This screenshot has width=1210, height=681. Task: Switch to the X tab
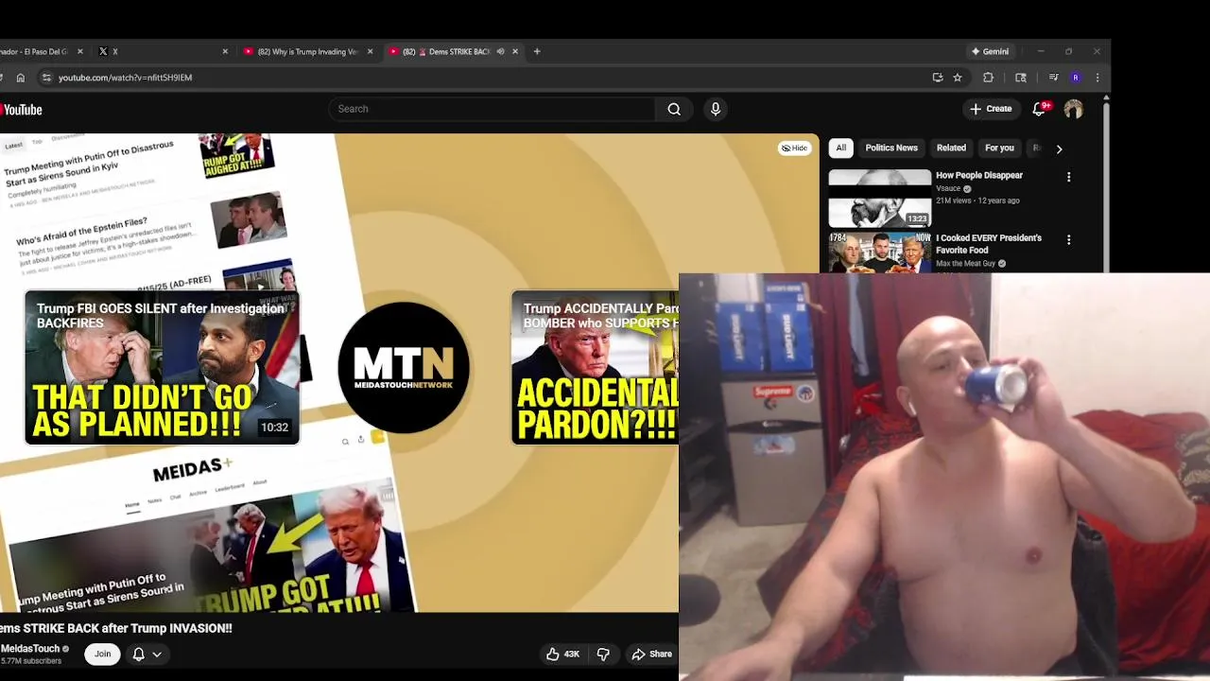pyautogui.click(x=161, y=51)
